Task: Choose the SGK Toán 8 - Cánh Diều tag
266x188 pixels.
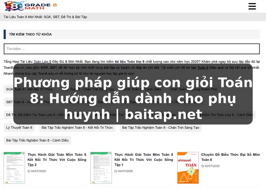Action: (x=142, y=89)
